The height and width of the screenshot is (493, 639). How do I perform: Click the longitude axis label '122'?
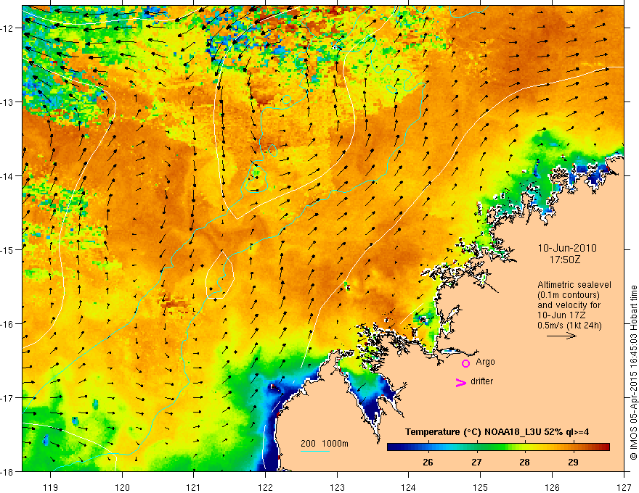point(265,487)
